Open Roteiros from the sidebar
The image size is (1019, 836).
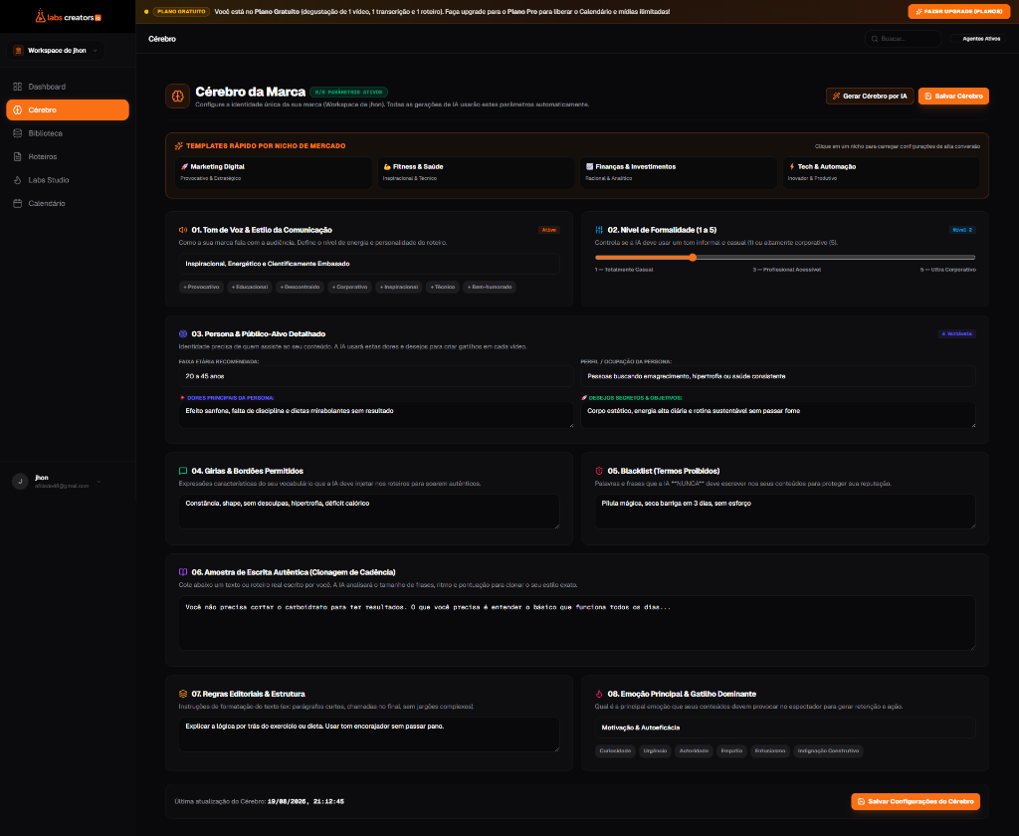click(68, 156)
